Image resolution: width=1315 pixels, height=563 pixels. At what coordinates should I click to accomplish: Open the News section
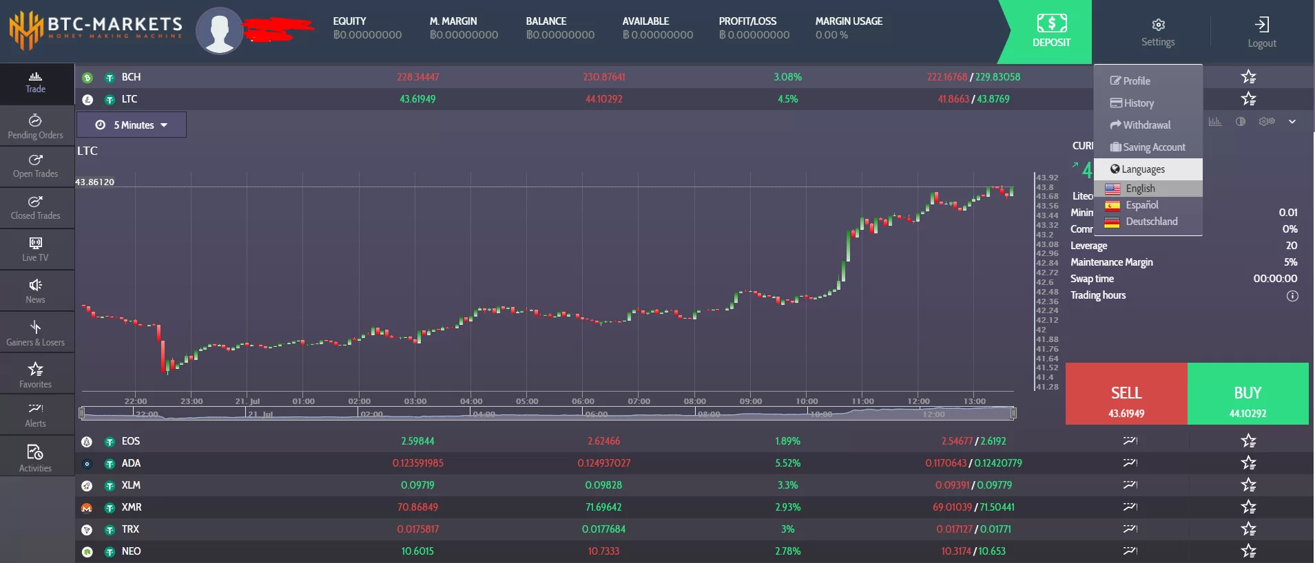(x=36, y=290)
